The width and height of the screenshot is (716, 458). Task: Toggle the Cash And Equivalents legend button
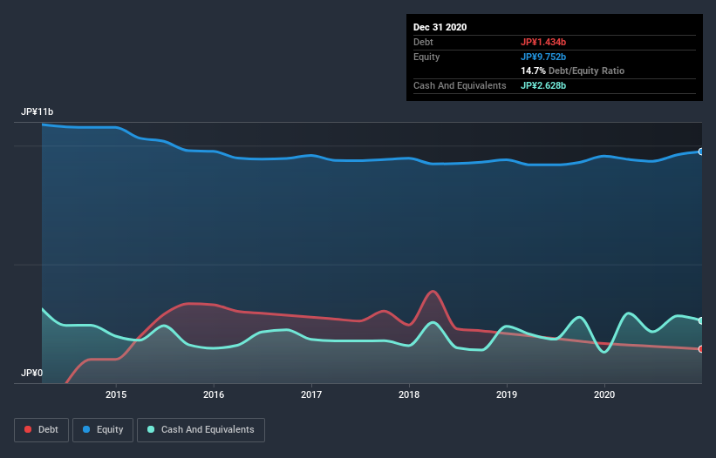click(x=201, y=430)
